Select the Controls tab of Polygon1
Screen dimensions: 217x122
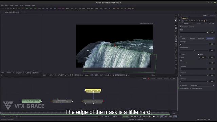coord(185,24)
